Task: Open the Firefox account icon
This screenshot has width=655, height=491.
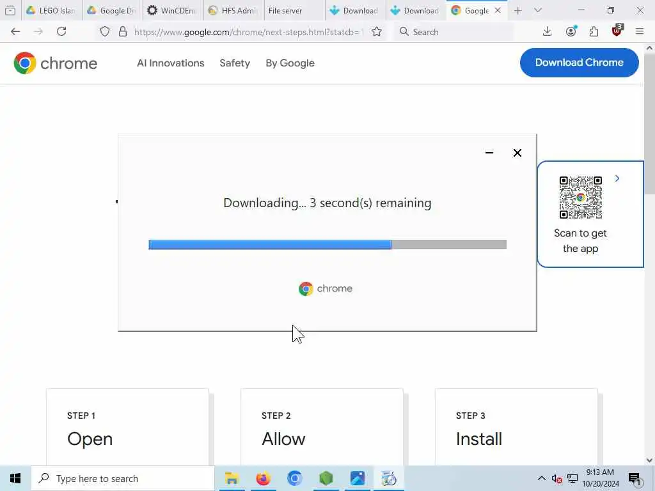Action: pyautogui.click(x=571, y=32)
